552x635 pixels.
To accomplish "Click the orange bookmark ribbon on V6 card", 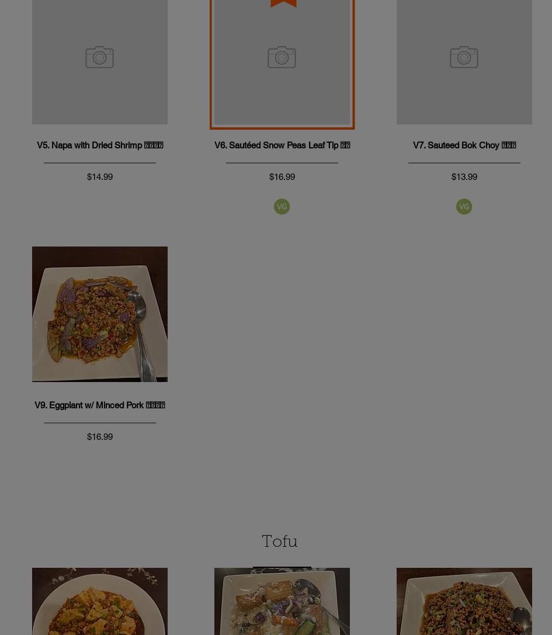I will (283, 4).
